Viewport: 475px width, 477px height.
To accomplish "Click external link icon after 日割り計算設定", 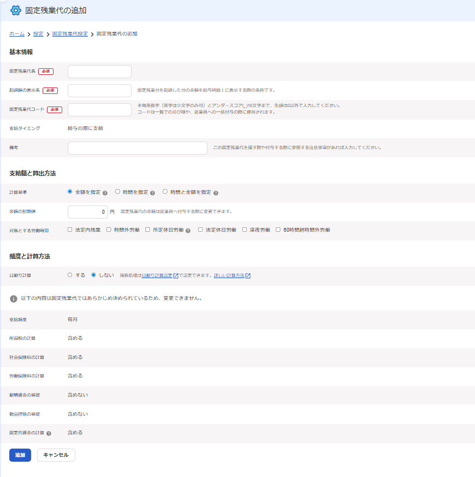I will tap(176, 275).
